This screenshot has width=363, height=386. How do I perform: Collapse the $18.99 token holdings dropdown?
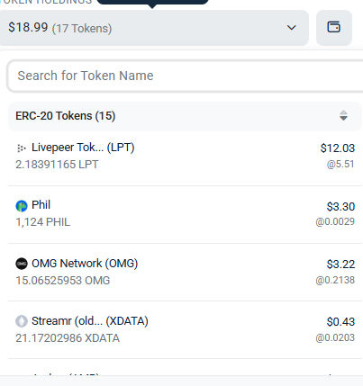tap(154, 28)
